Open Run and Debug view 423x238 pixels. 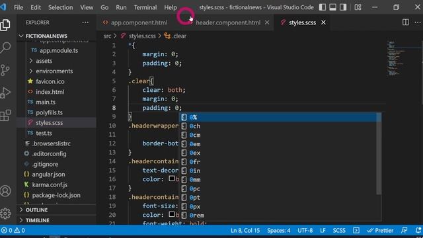(x=5, y=93)
